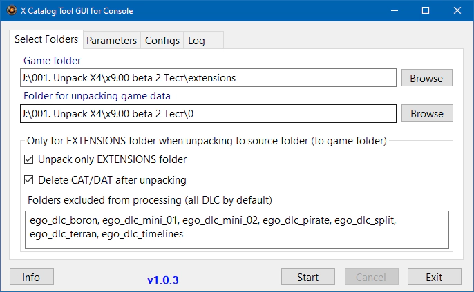Switch to the Select Folders tab

coord(46,39)
